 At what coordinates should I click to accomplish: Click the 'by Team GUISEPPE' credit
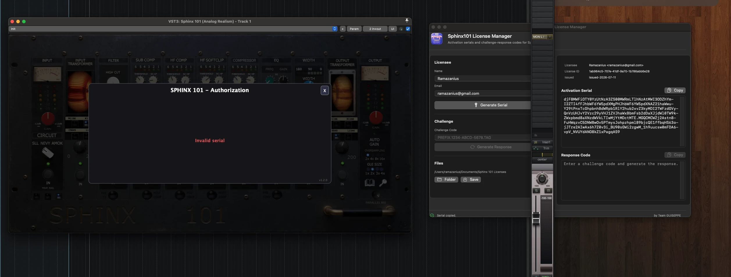667,215
